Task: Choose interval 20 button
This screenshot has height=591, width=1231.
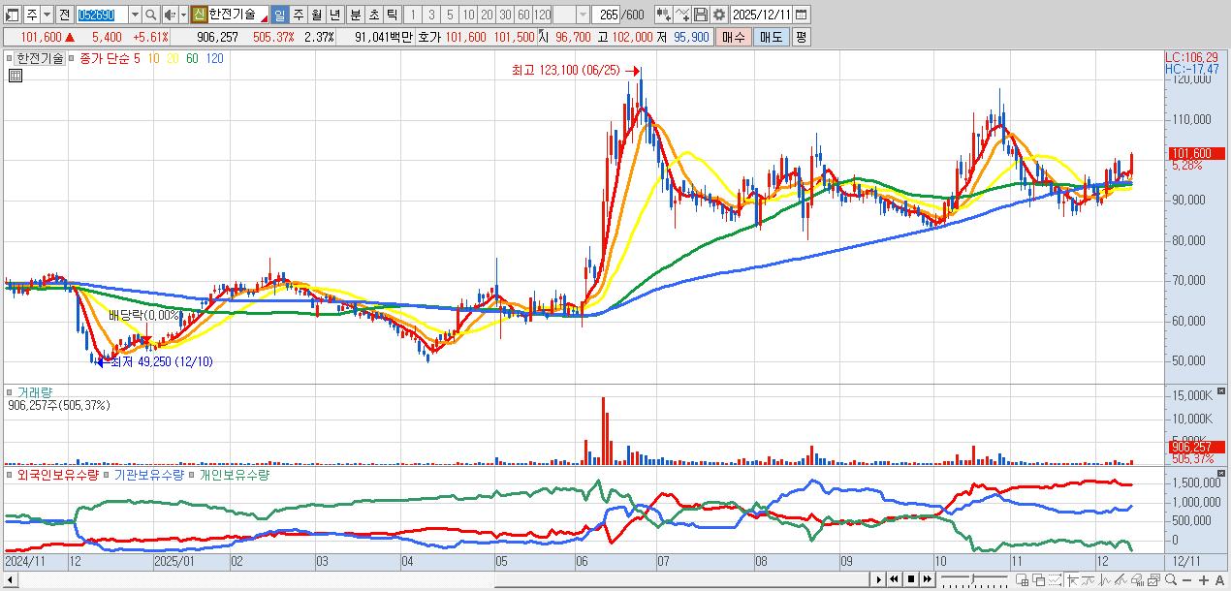Action: pos(487,15)
